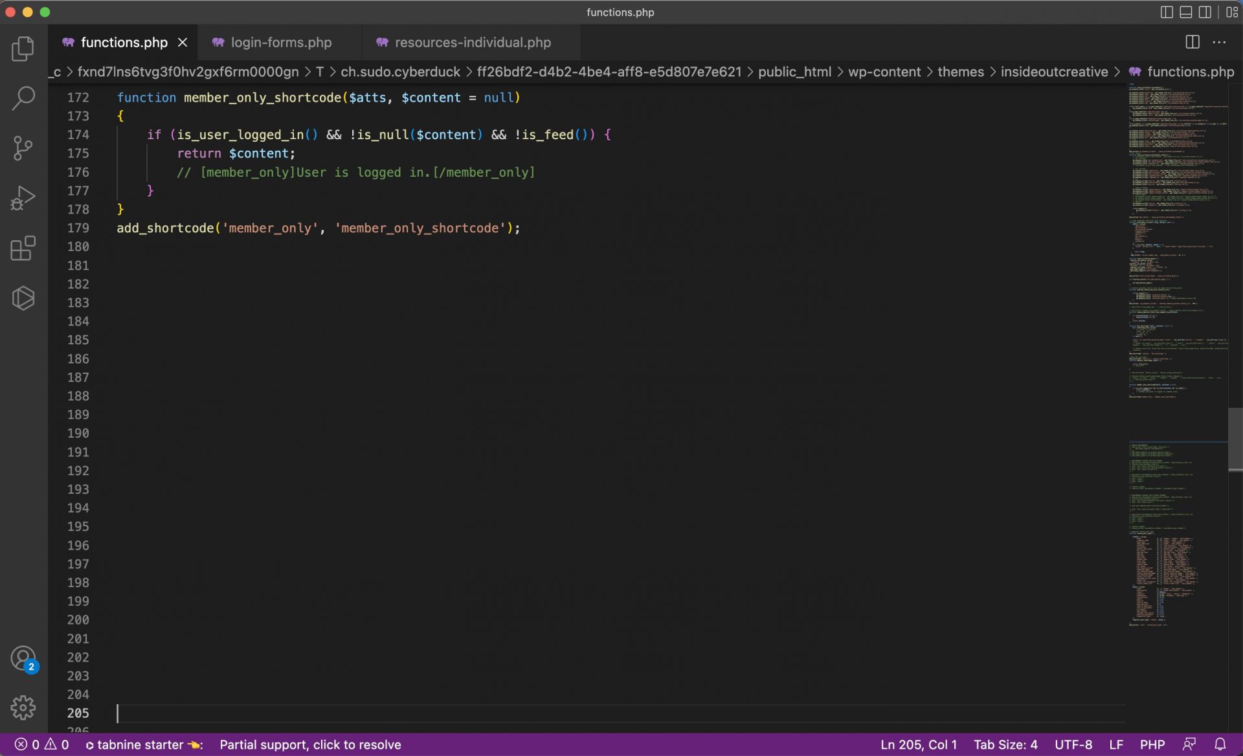Click breadcrumb public_html

click(x=794, y=72)
